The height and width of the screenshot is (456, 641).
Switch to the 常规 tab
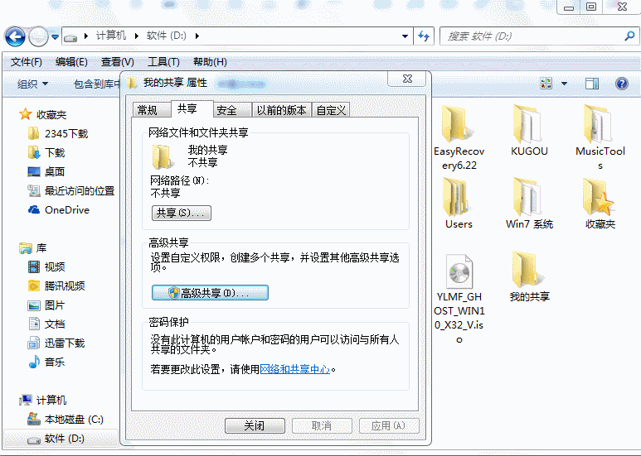coord(151,110)
